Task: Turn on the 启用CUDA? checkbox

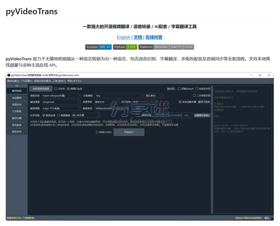Action: tap(97, 132)
